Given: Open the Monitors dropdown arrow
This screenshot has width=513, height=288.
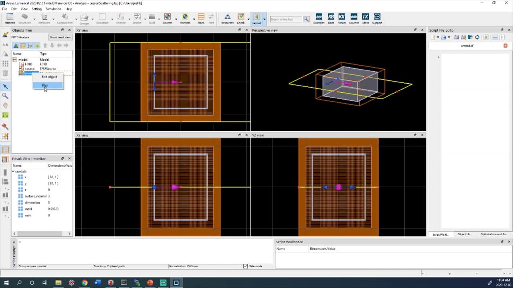Looking at the screenshot, I should point(194,19).
